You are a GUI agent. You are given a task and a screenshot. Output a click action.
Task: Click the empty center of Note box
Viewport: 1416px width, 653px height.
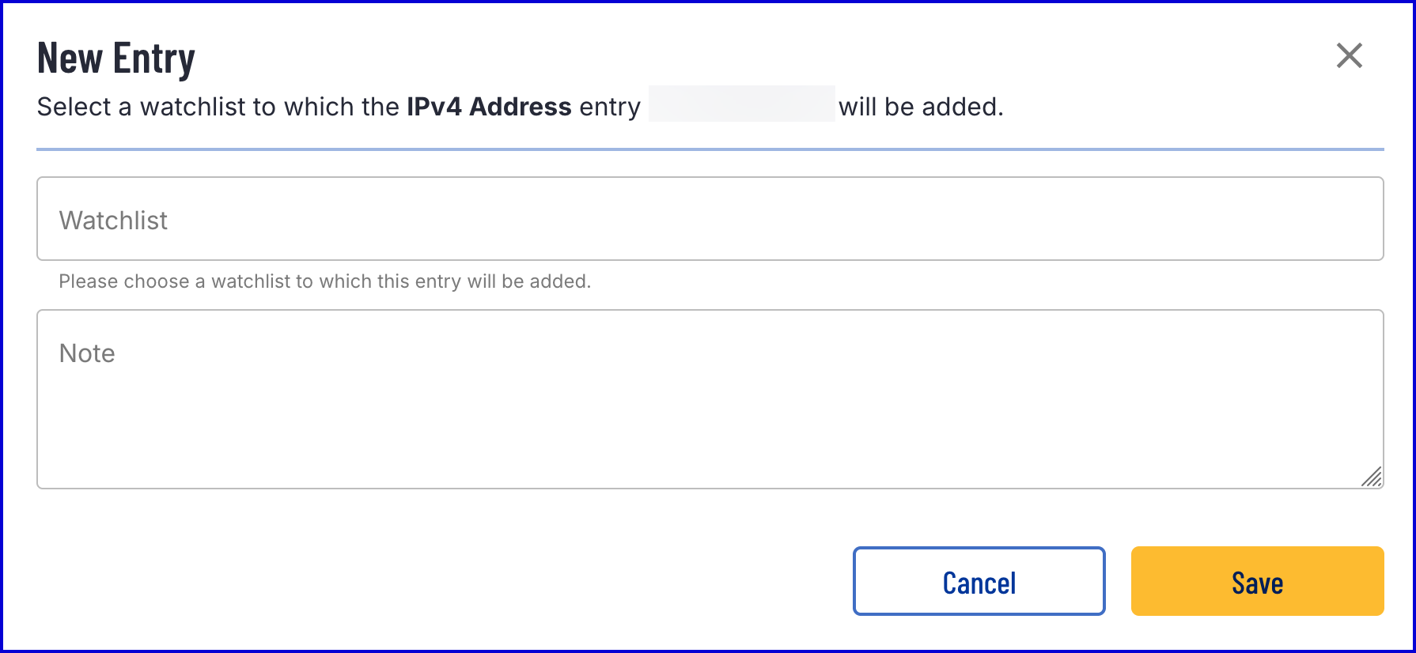tap(710, 419)
